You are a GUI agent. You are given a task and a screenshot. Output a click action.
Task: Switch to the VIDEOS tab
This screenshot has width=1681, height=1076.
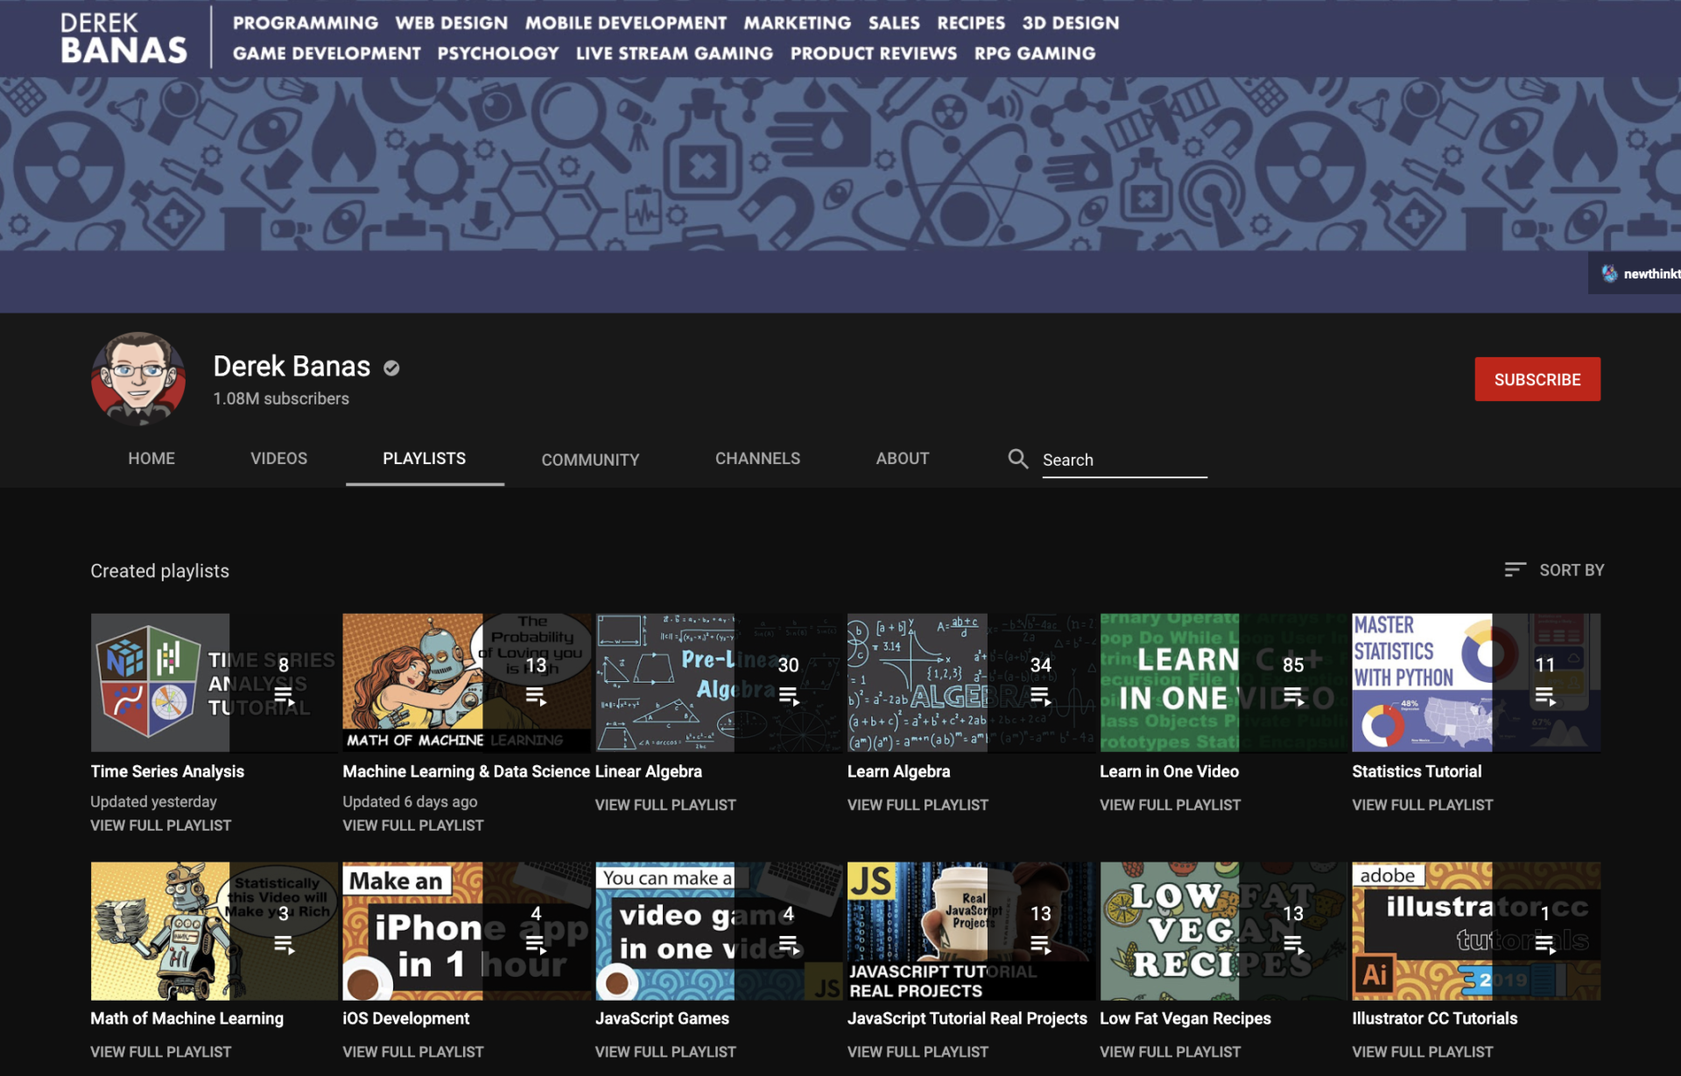tap(278, 458)
